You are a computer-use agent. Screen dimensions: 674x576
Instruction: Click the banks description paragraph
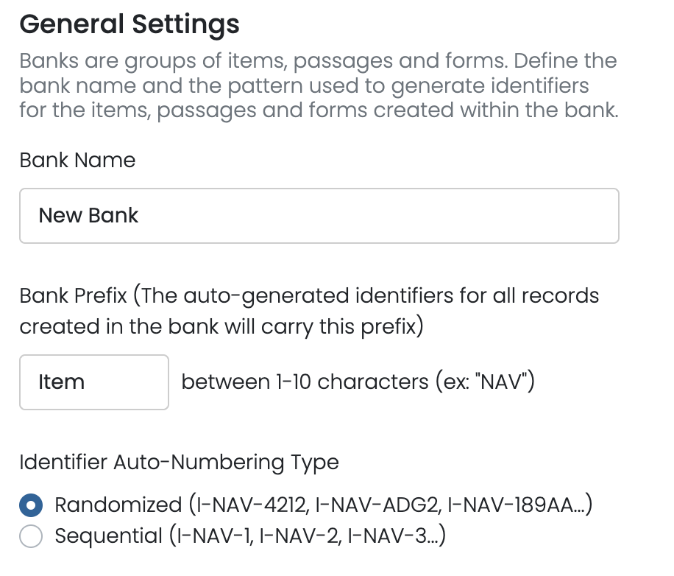318,85
